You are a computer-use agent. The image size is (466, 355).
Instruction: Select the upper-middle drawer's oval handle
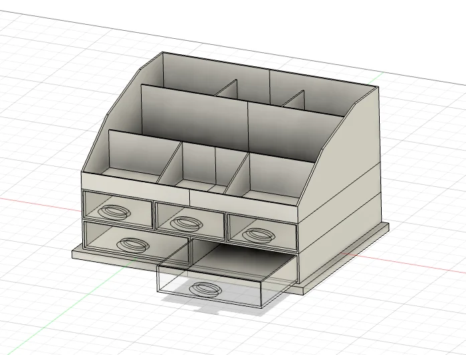187,224
